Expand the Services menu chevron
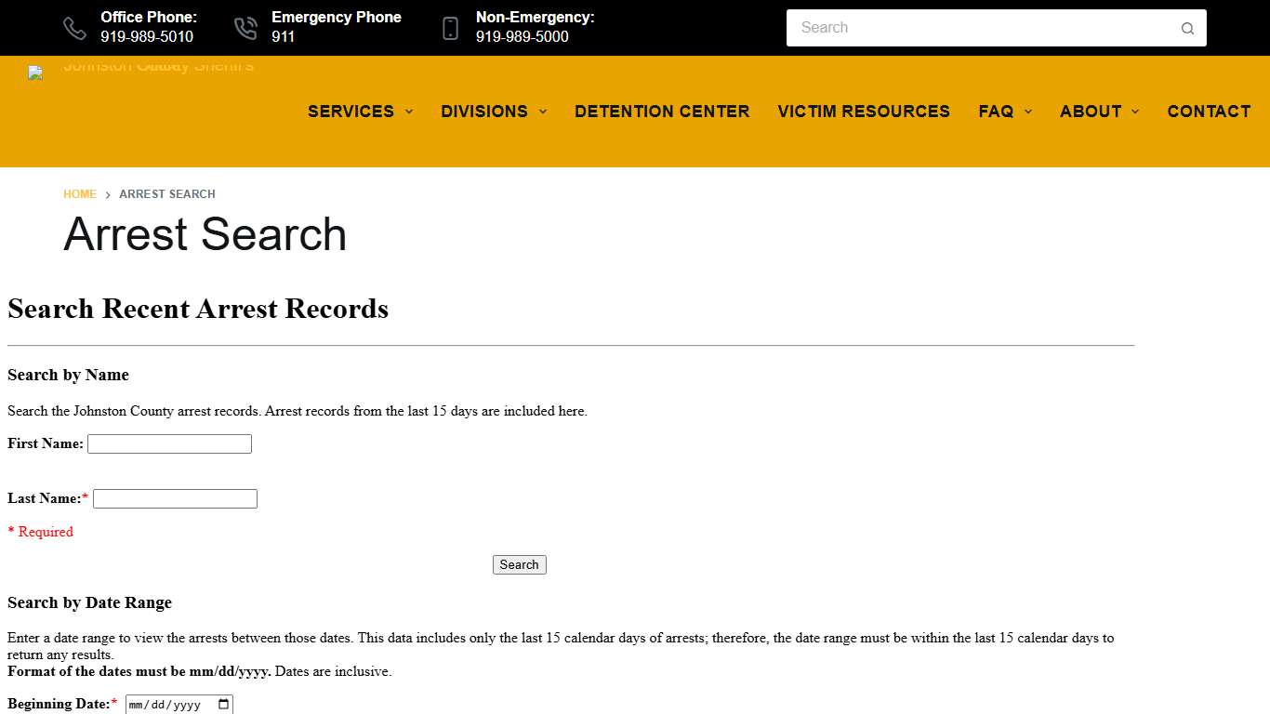Viewport: 1270px width, 714px height. point(408,112)
